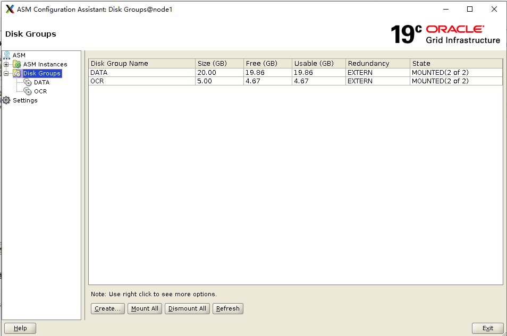507x336 pixels.
Task: Open Help
Action: (x=20, y=328)
